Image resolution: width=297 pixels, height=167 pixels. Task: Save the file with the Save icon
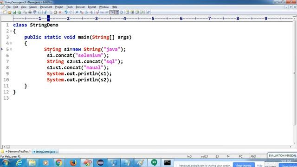(x=14, y=13)
